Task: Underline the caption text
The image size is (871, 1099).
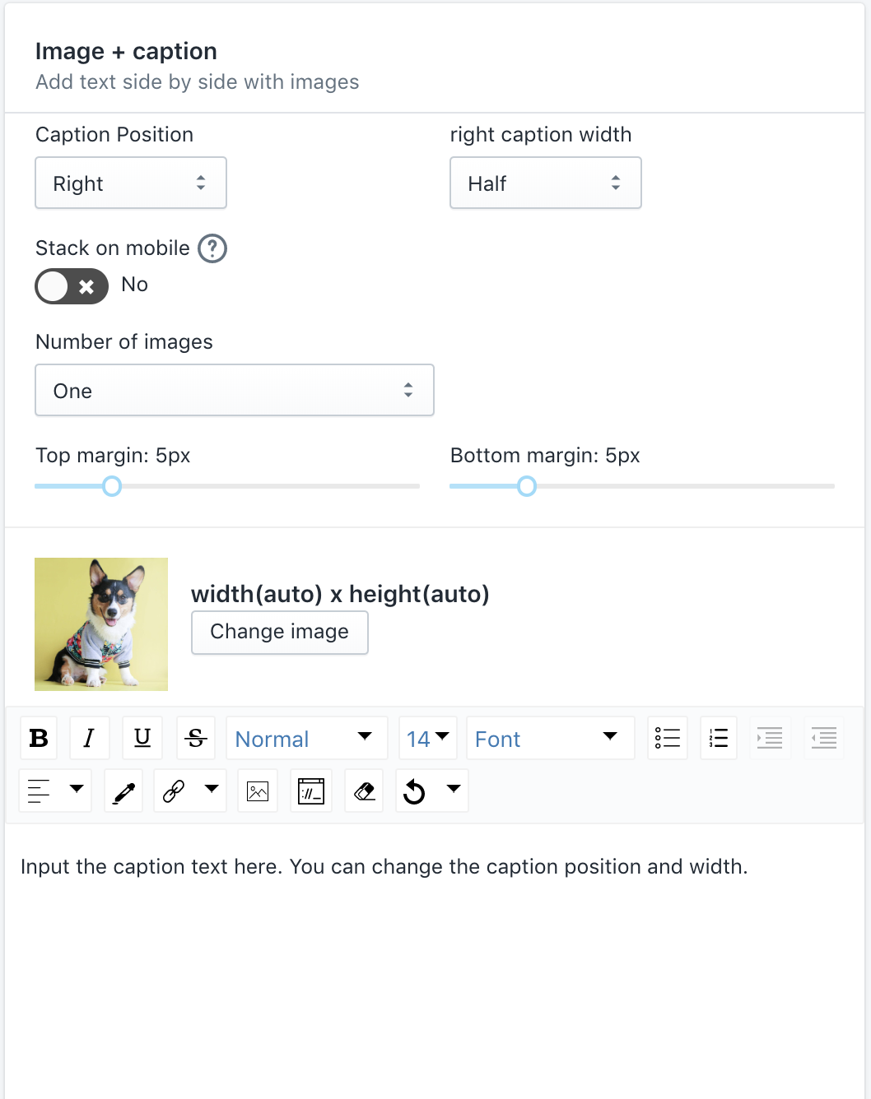Action: (142, 738)
